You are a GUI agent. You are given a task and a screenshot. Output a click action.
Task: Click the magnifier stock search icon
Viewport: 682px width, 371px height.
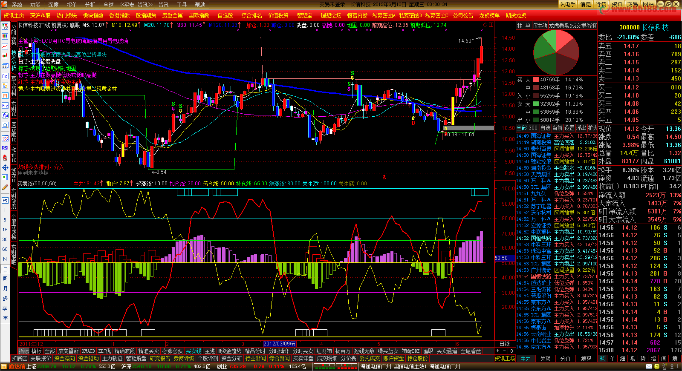tap(5, 125)
